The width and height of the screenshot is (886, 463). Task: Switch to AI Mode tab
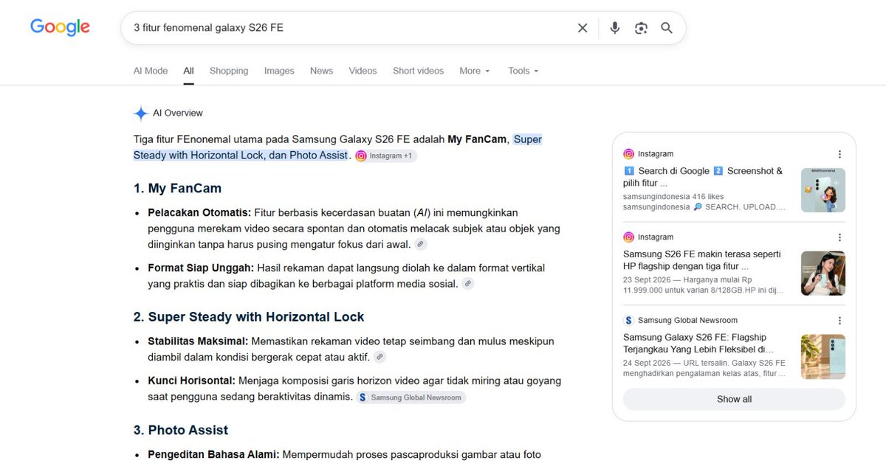(151, 71)
